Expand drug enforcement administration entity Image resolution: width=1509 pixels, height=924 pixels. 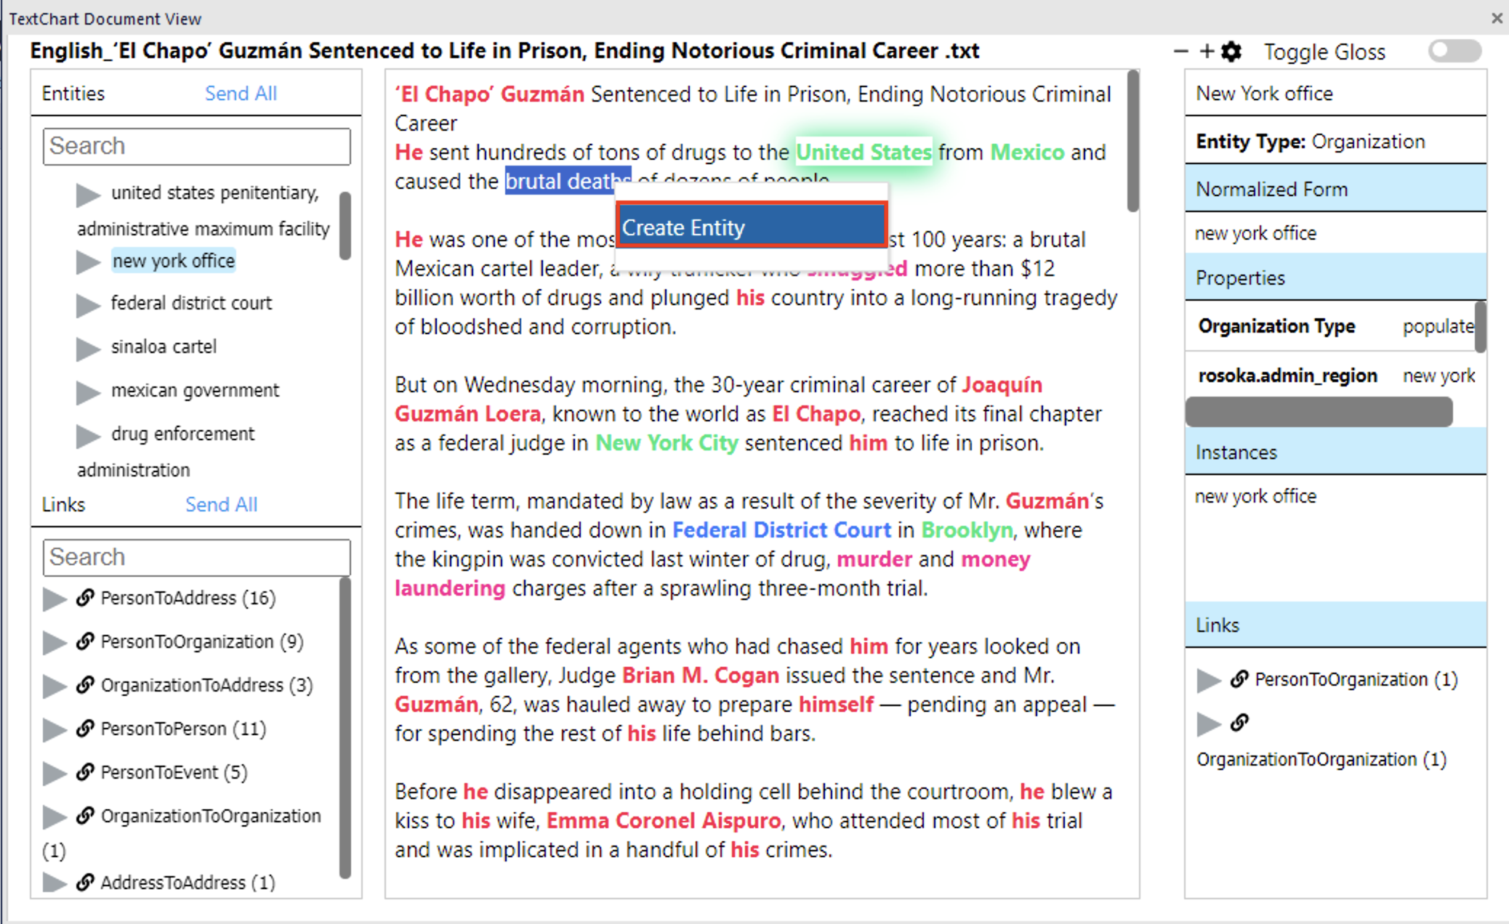click(x=88, y=435)
